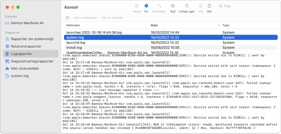The height and width of the screenshot is (134, 281).
Task: Click the Lograpporter document icon
Action: tap(7, 54)
